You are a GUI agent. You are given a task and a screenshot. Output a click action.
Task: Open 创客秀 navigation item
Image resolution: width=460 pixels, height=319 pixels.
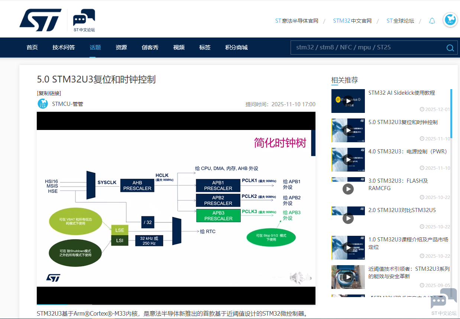pos(150,48)
